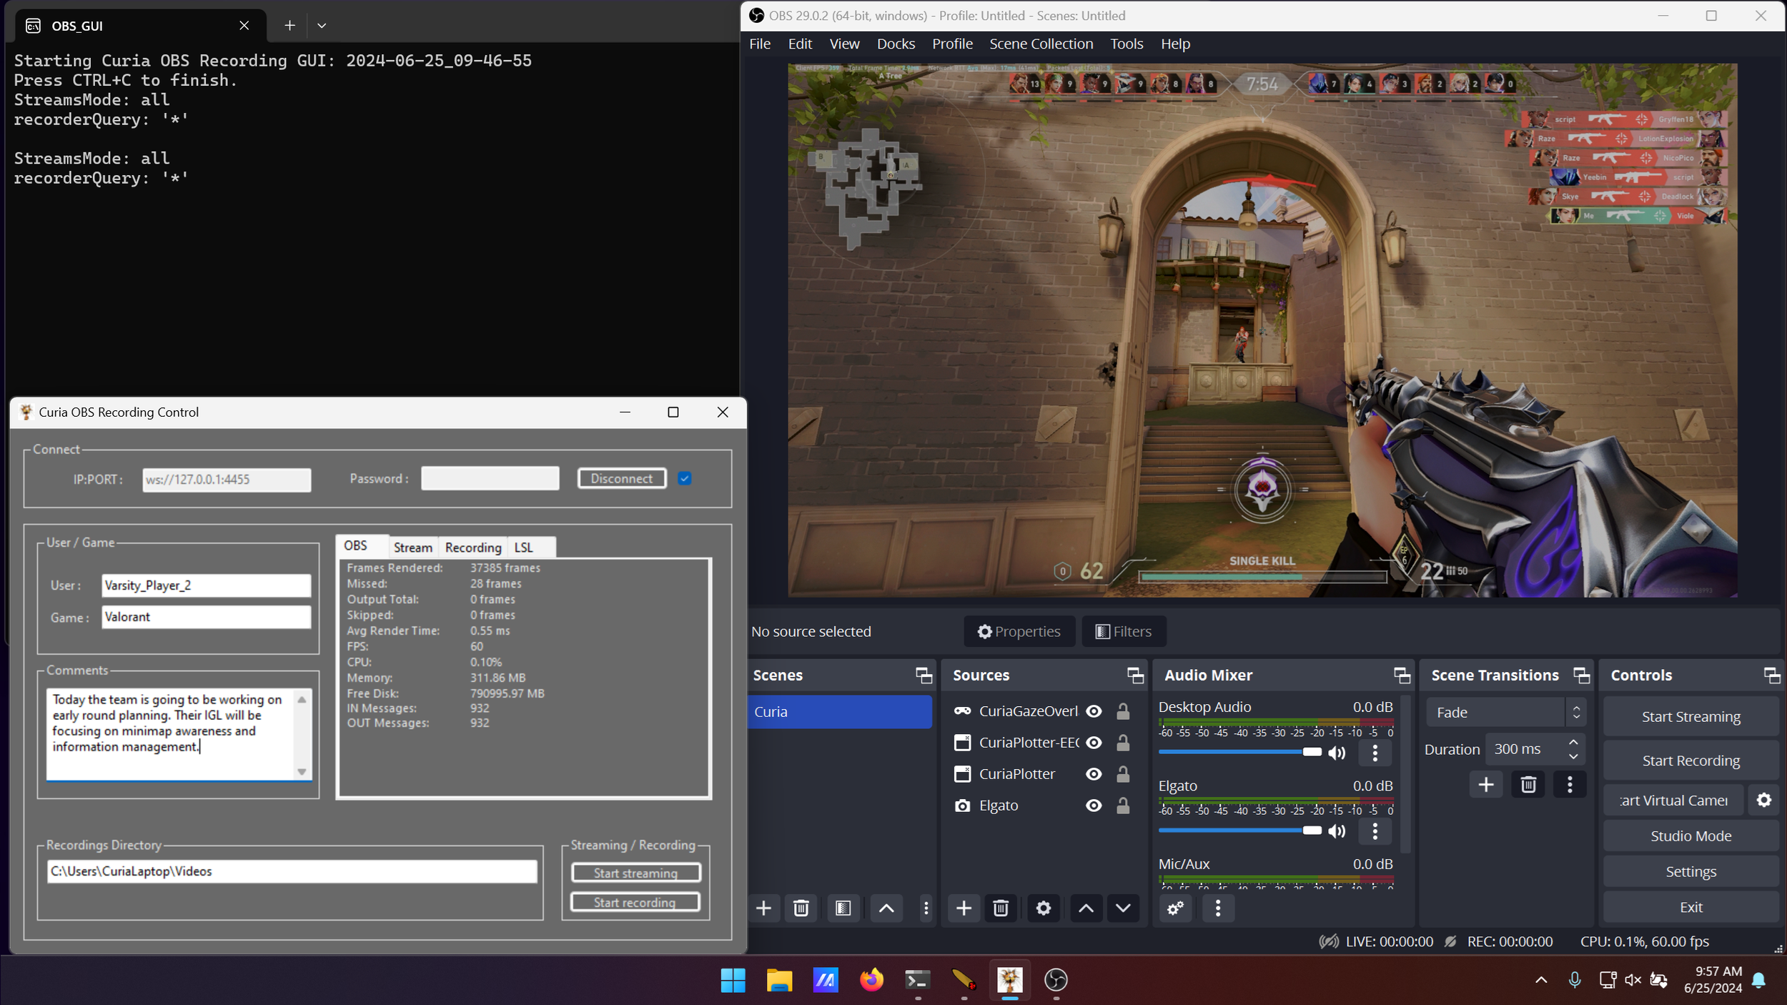Screen dimensions: 1787x1005
Task: Add a new source with plus icon
Action: point(964,908)
